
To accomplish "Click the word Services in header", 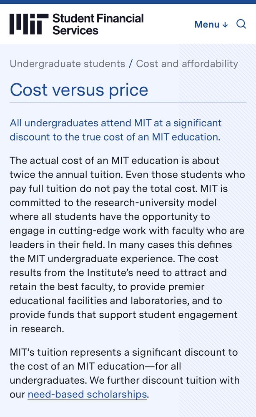I will [x=75, y=30].
